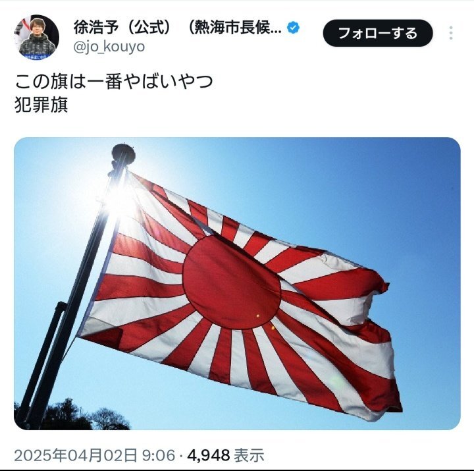This screenshot has height=471, width=474.
Task: Open the three-dot more options menu
Action: click(x=451, y=33)
